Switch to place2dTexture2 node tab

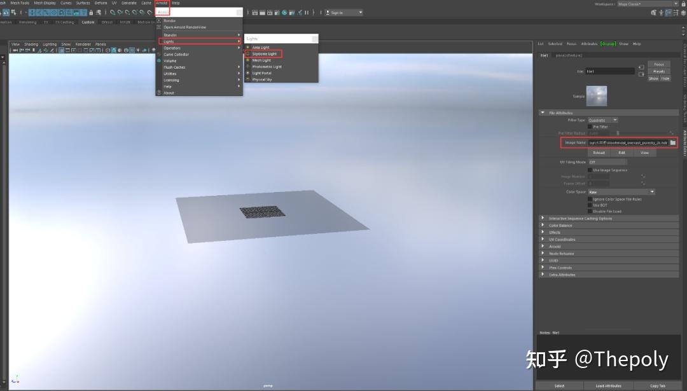click(x=569, y=55)
